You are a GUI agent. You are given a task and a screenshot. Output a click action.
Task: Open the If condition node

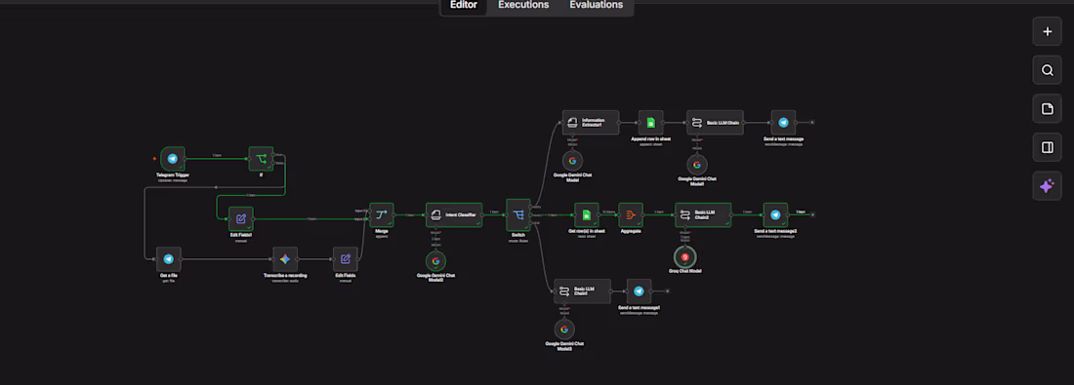pyautogui.click(x=261, y=159)
